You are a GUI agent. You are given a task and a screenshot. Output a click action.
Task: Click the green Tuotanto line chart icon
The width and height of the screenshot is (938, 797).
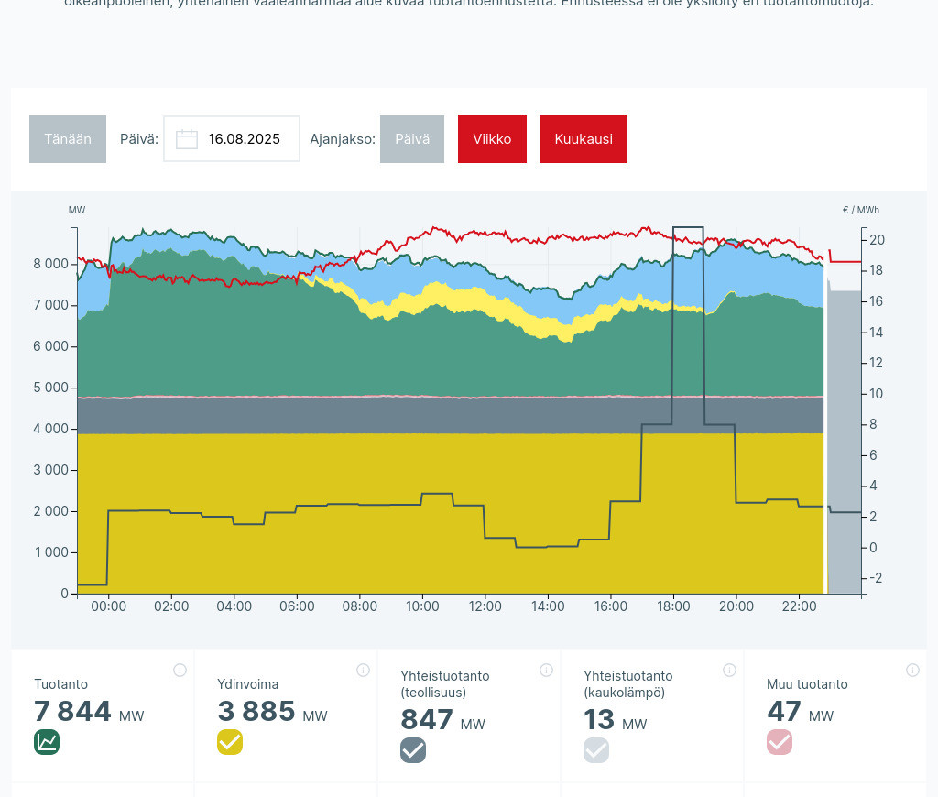[47, 742]
